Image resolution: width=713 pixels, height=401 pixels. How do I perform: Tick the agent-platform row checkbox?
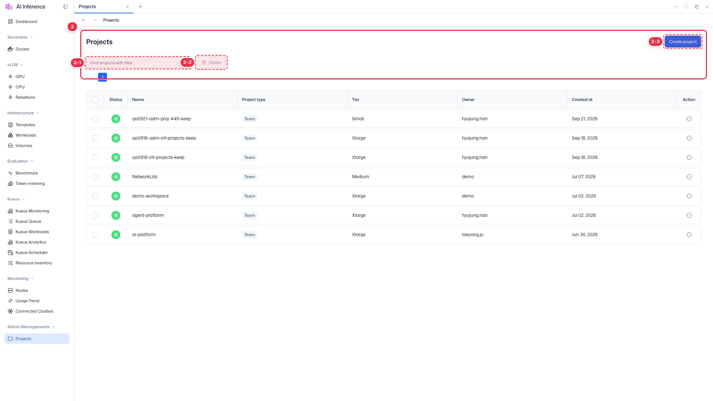pyautogui.click(x=95, y=215)
